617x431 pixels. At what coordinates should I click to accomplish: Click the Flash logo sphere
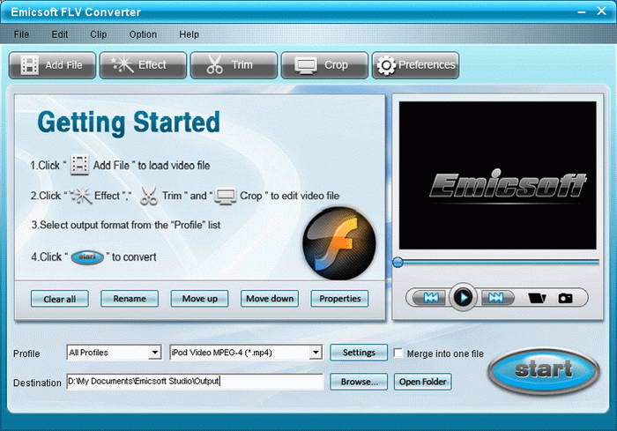339,243
